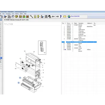Screen dimensions: 105x105
Task: Print the diagram using the printer icon
Action: pyautogui.click(x=12, y=24)
